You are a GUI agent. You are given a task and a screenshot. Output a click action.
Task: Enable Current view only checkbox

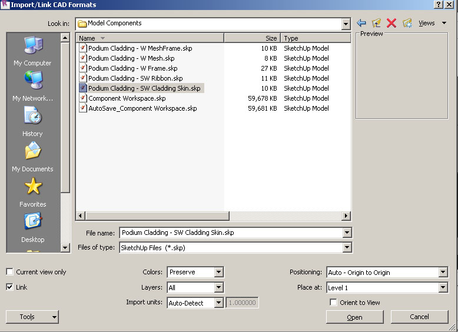pos(9,272)
